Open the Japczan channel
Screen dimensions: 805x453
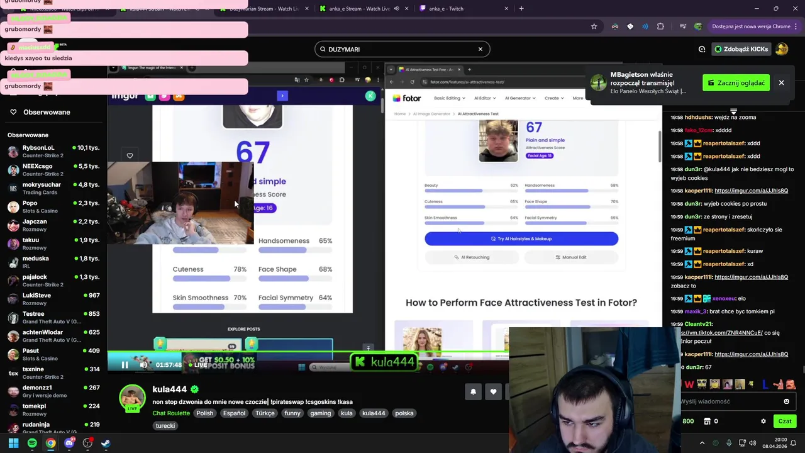[x=53, y=225]
